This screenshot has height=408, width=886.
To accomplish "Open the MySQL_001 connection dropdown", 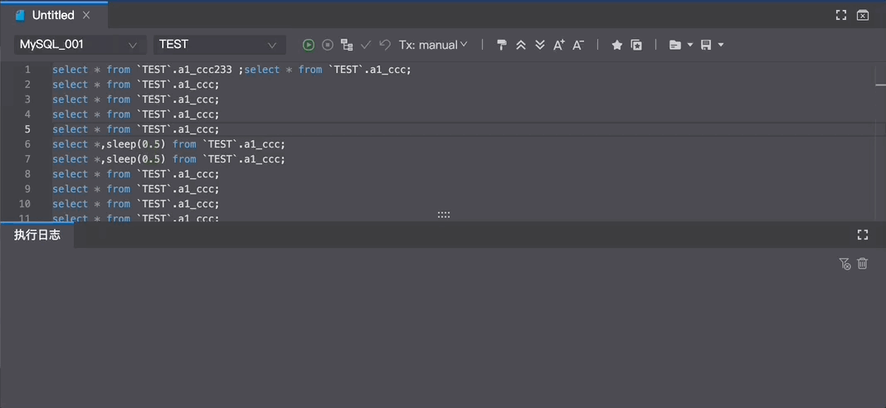I will (x=80, y=45).
